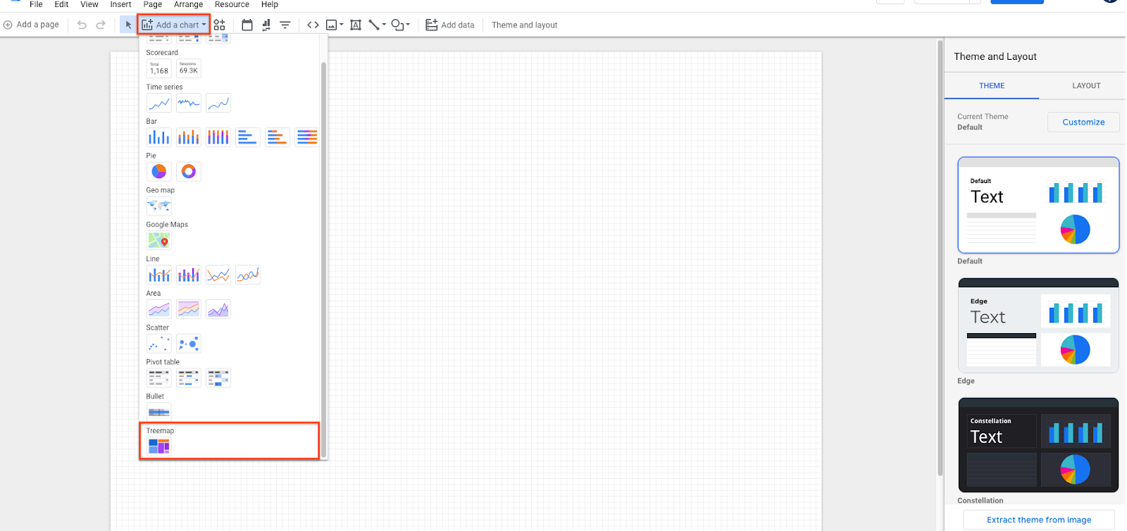Apply the Constellation theme thumbnail
Image resolution: width=1127 pixels, height=531 pixels.
point(1038,445)
